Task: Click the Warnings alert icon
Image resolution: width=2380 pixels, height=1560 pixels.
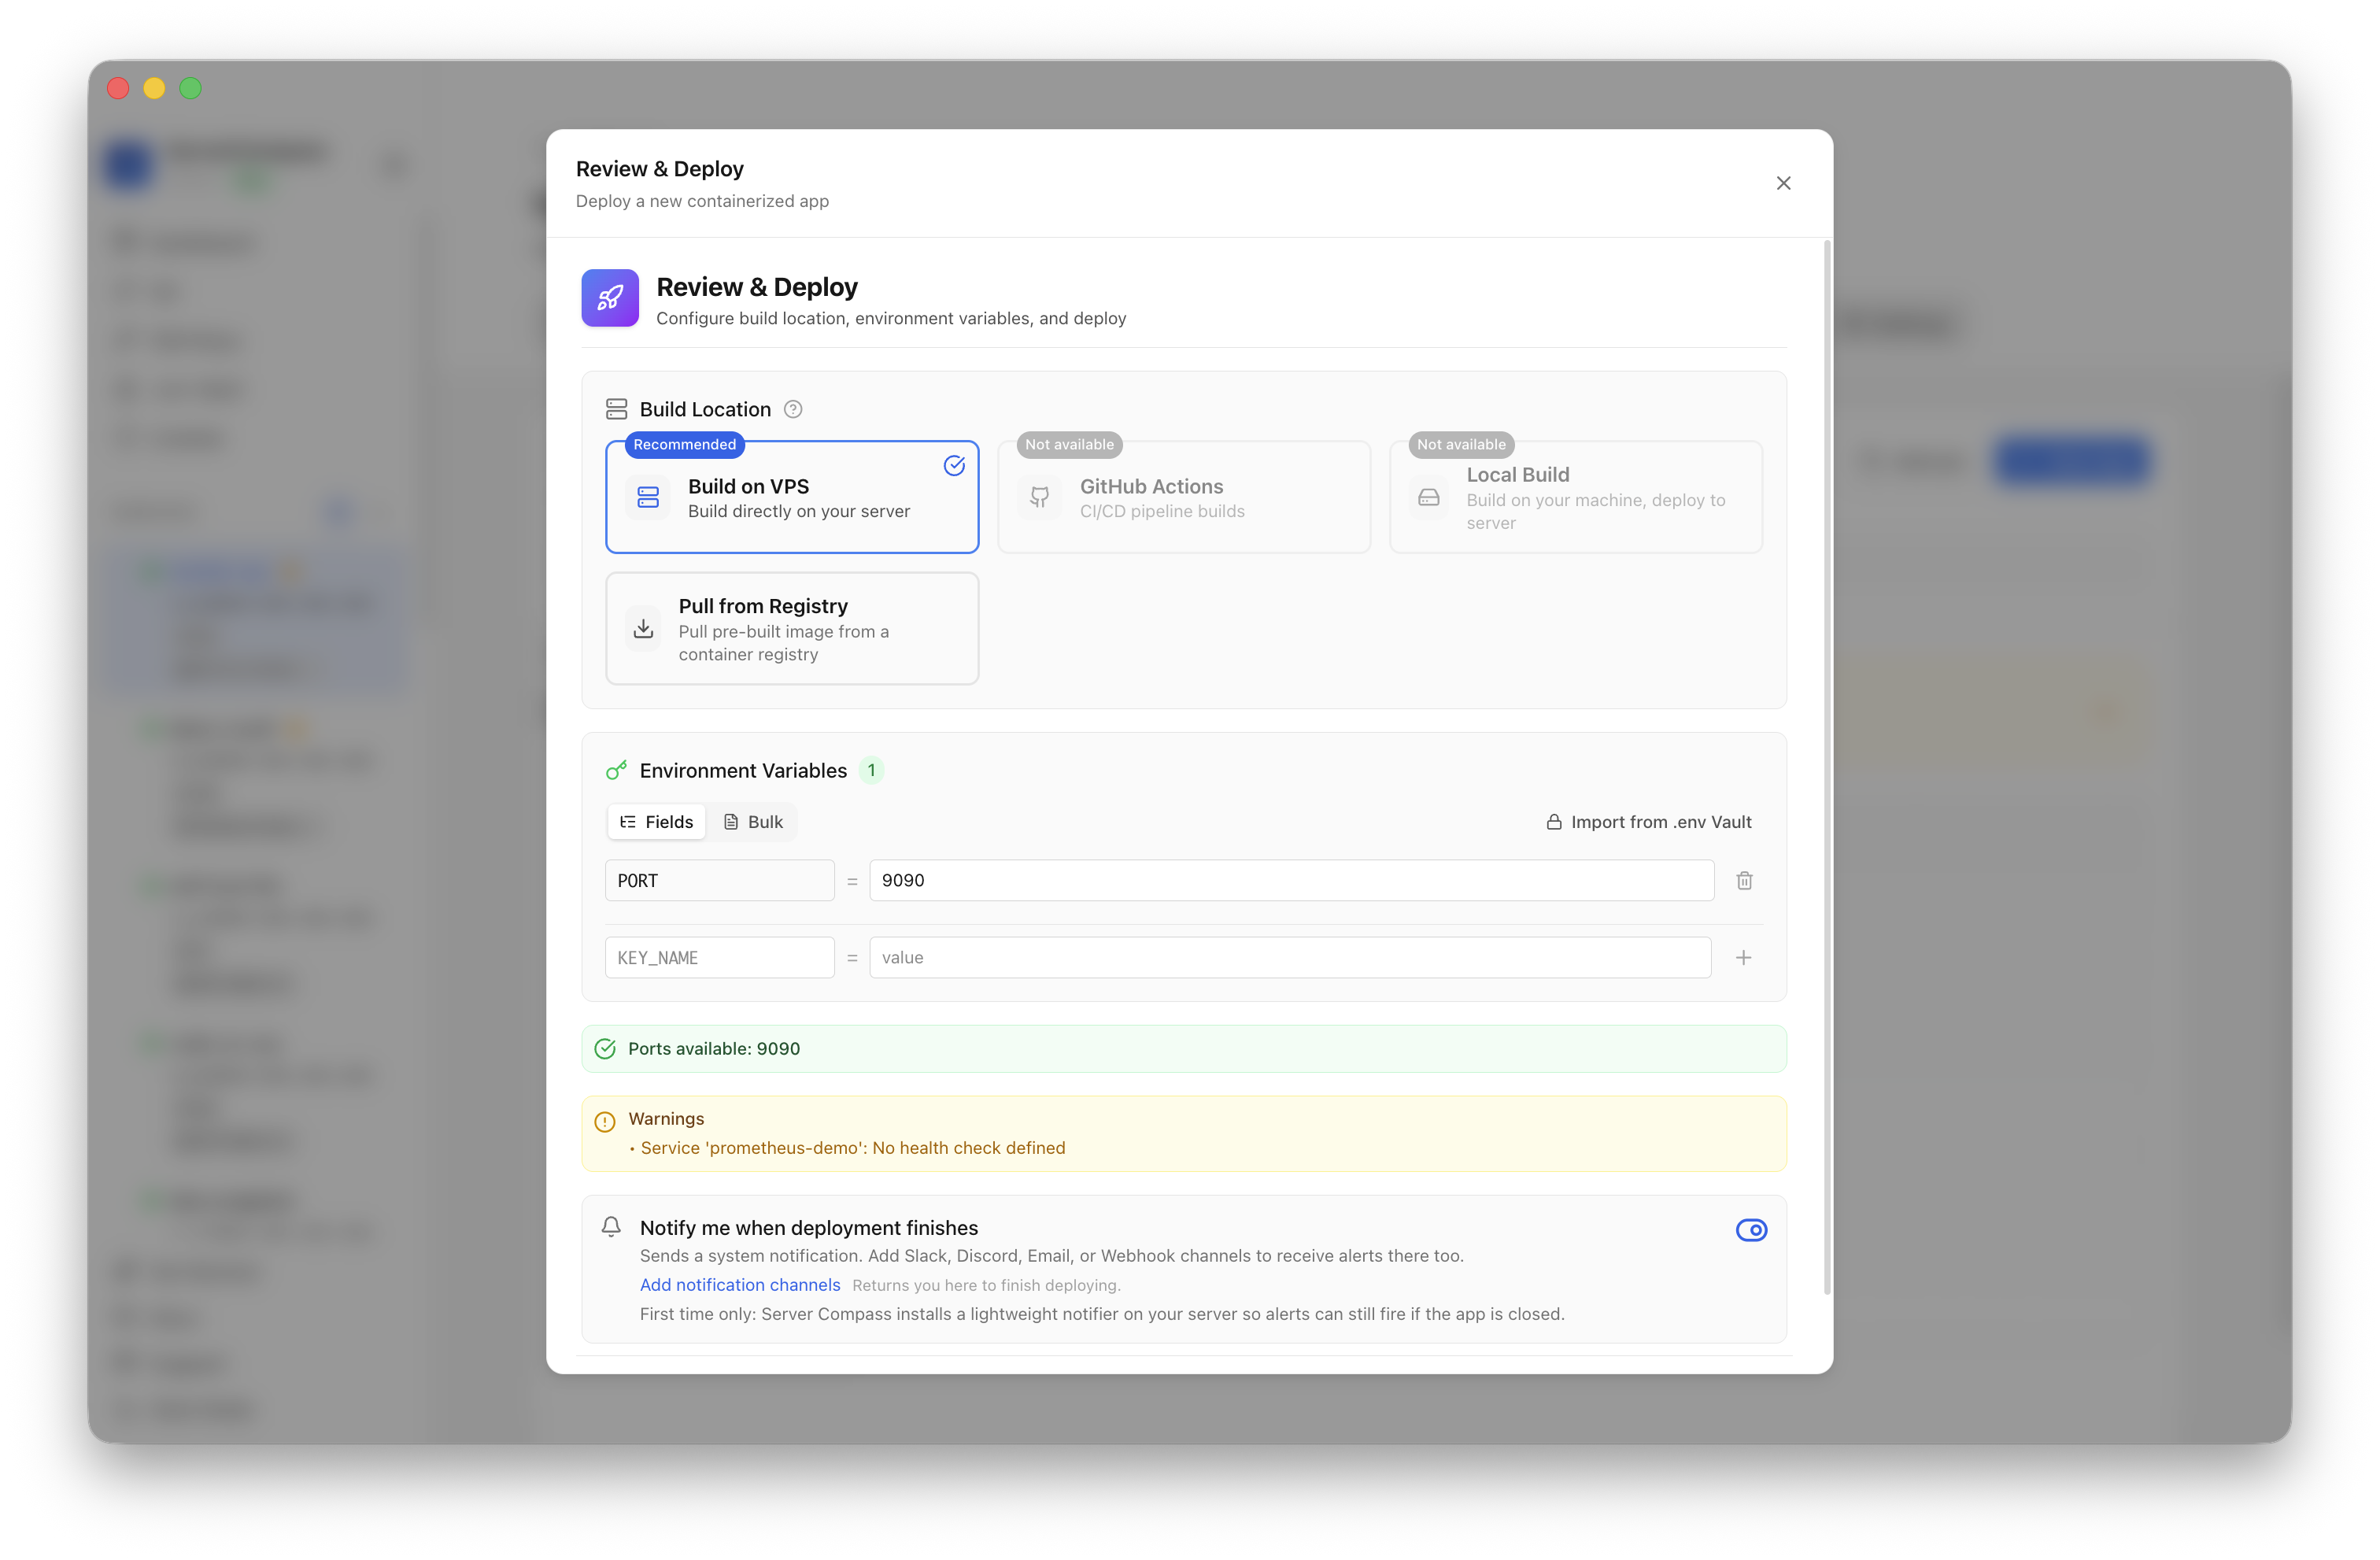Action: (x=605, y=1122)
